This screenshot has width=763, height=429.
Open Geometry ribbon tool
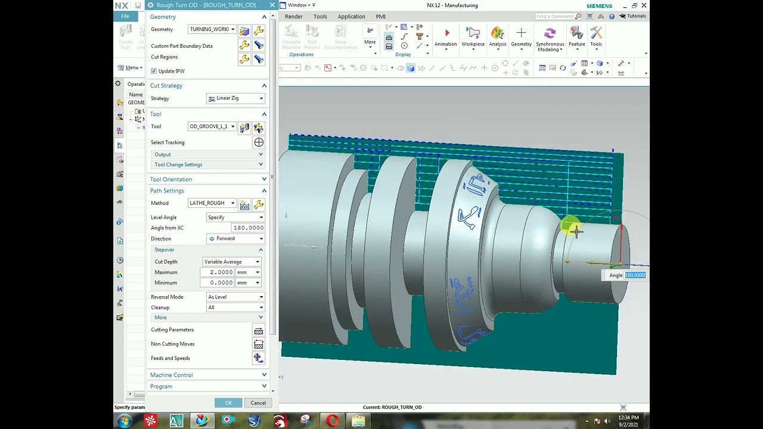(x=521, y=37)
